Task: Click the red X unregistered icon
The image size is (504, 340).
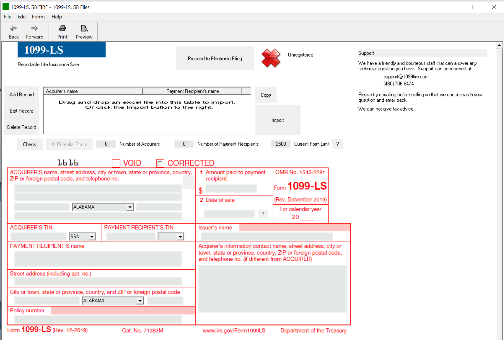Action: pos(270,58)
